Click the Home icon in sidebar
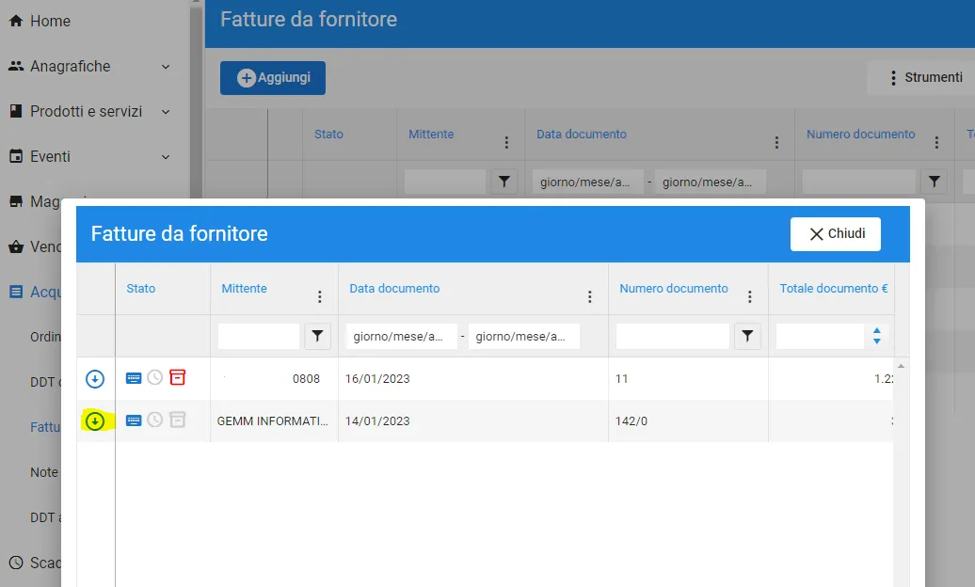This screenshot has height=587, width=975. tap(16, 21)
